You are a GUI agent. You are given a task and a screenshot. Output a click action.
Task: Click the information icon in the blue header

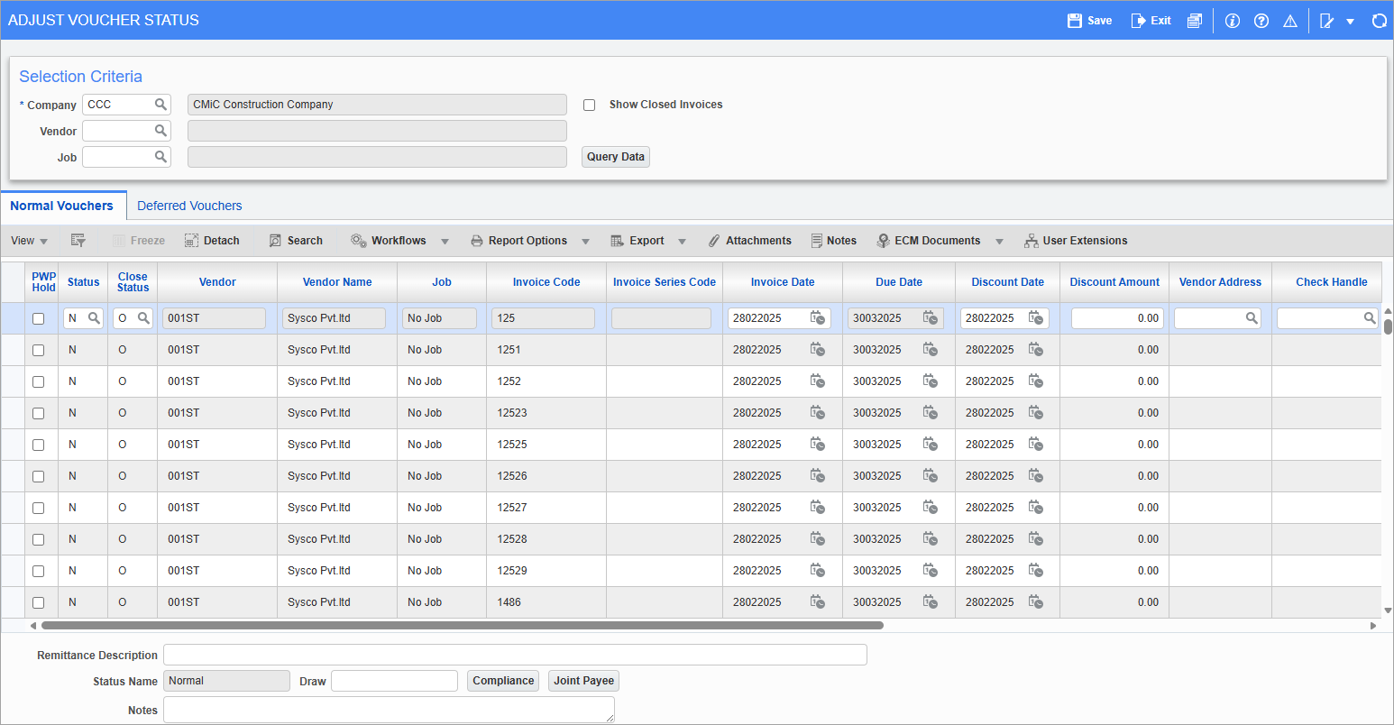[1232, 20]
